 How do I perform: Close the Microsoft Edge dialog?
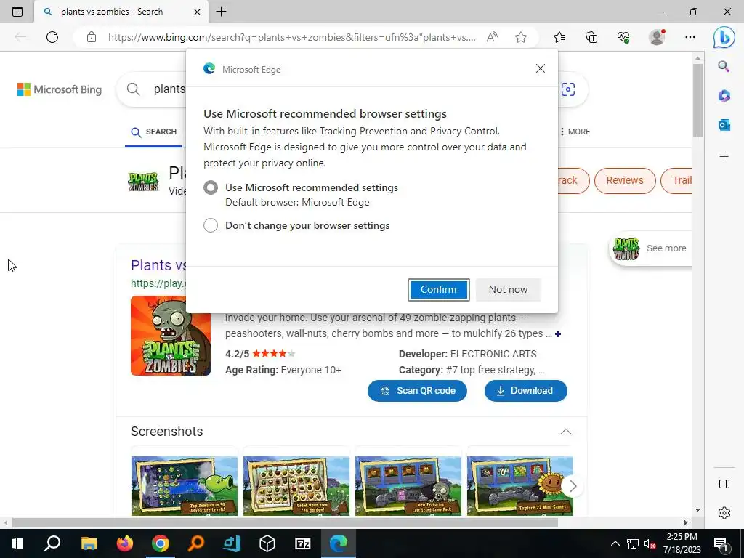point(540,68)
